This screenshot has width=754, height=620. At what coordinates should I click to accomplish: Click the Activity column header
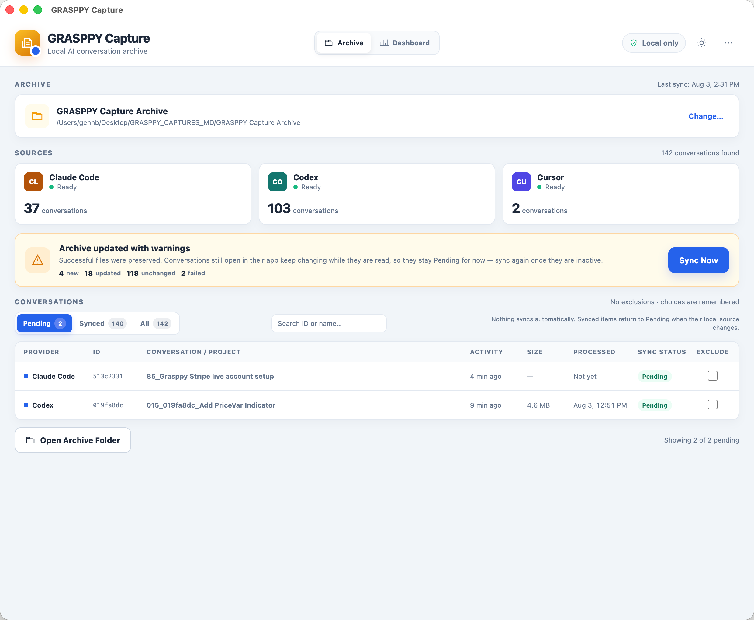486,352
